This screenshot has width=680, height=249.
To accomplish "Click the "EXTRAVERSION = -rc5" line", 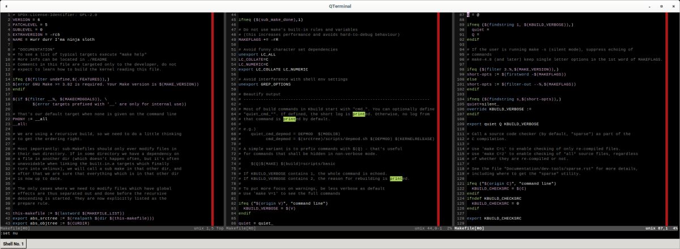I will point(36,35).
